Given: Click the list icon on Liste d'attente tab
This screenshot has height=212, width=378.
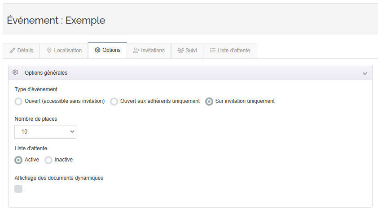Looking at the screenshot, I should tap(213, 51).
